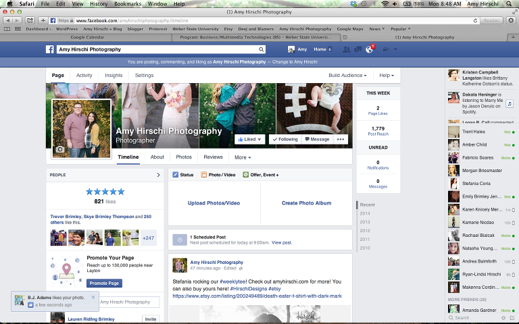Open chat with Trent Hales
519x324 pixels.
pyautogui.click(x=482, y=132)
